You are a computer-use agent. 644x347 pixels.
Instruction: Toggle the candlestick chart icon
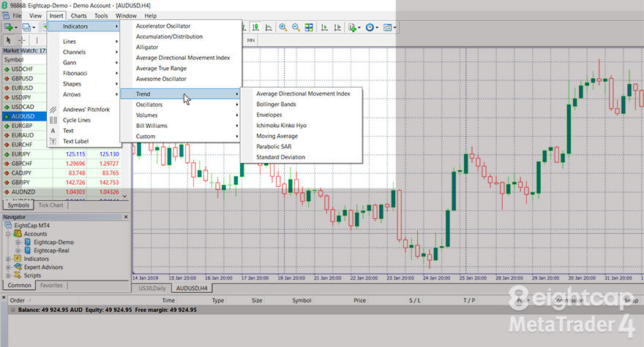click(x=255, y=28)
